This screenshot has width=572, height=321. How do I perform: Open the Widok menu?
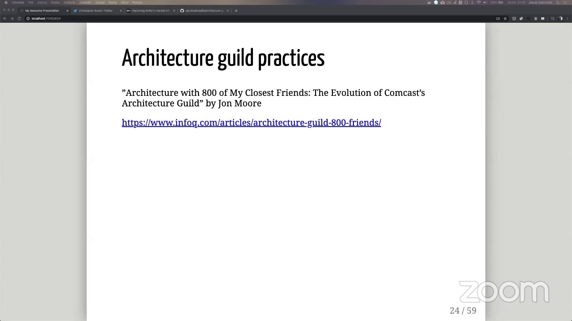coord(55,2)
